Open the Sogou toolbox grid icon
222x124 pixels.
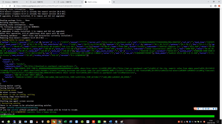tap(216, 109)
